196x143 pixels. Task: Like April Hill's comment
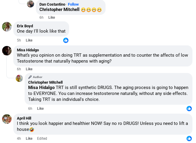coord(29,139)
